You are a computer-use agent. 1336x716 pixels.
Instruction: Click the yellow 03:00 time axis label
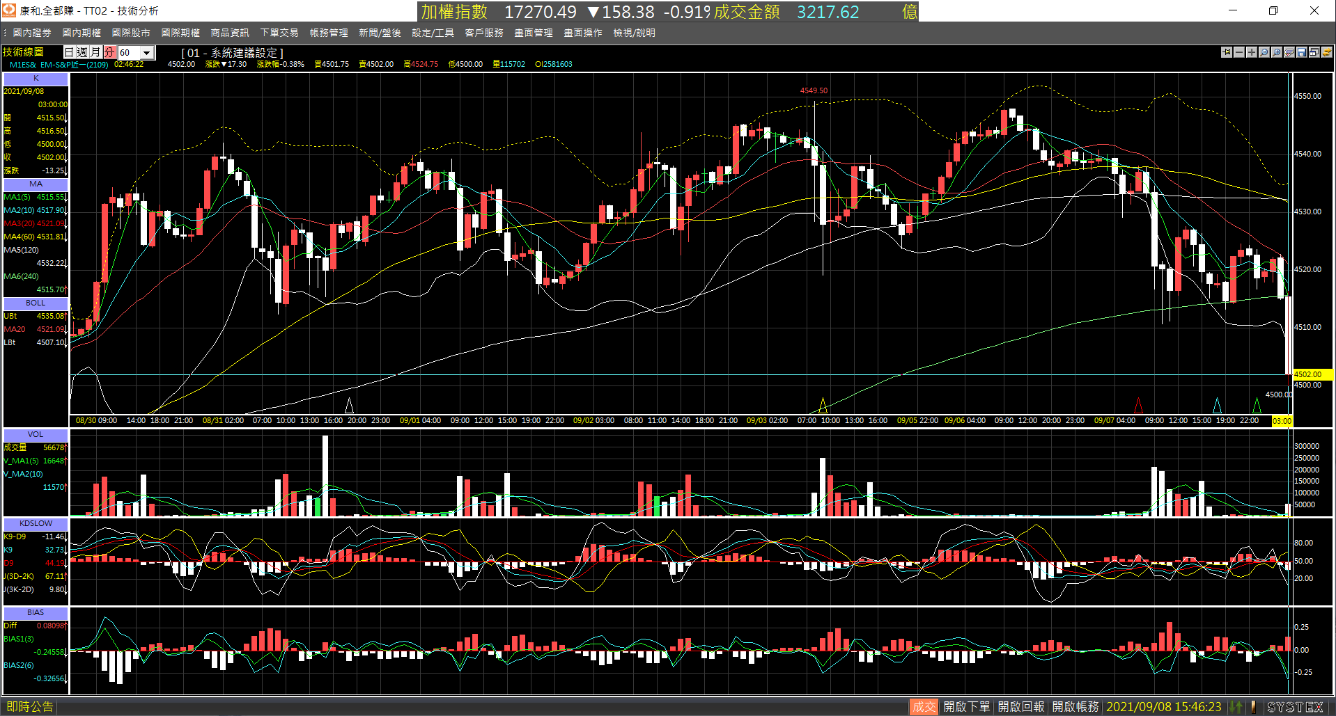1282,421
